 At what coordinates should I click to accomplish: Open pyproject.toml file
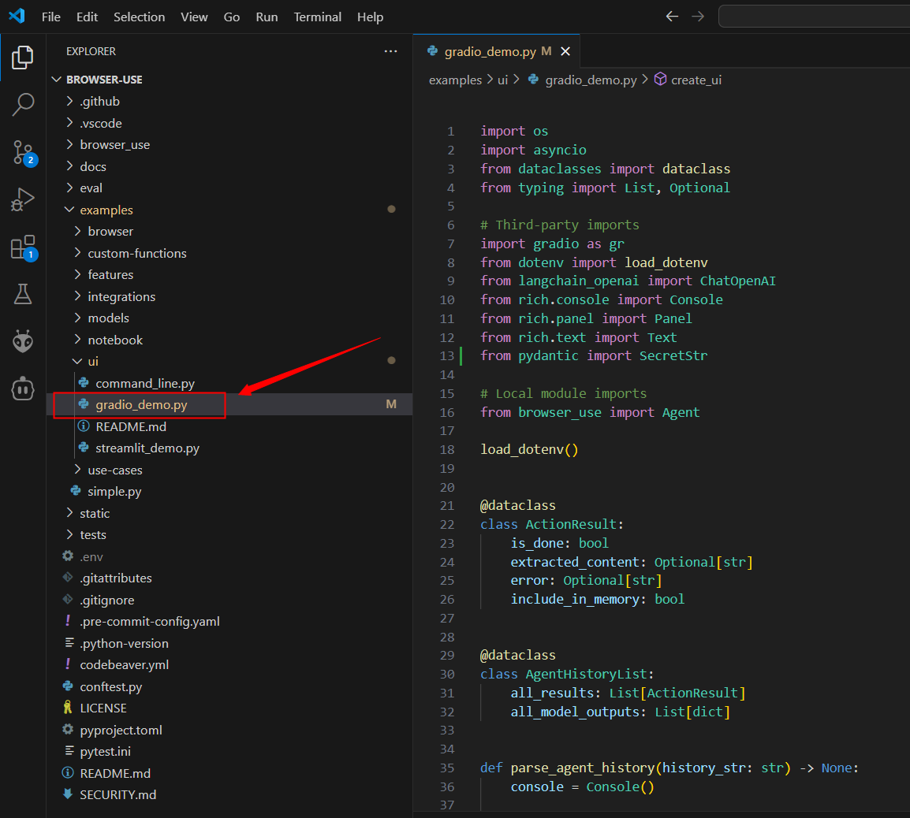(x=229, y=730)
